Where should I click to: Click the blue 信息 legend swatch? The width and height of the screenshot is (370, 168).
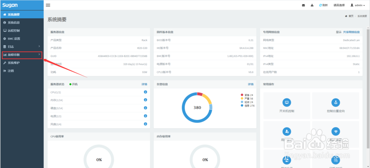(242, 106)
